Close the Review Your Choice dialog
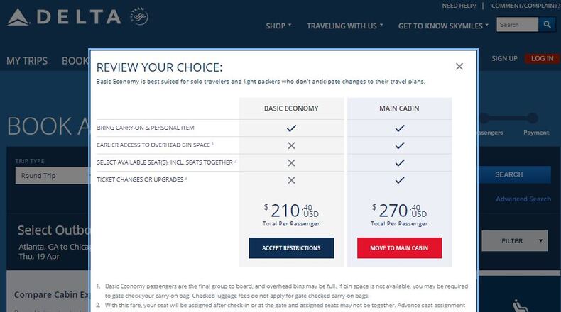This screenshot has width=561, height=312. pos(459,67)
